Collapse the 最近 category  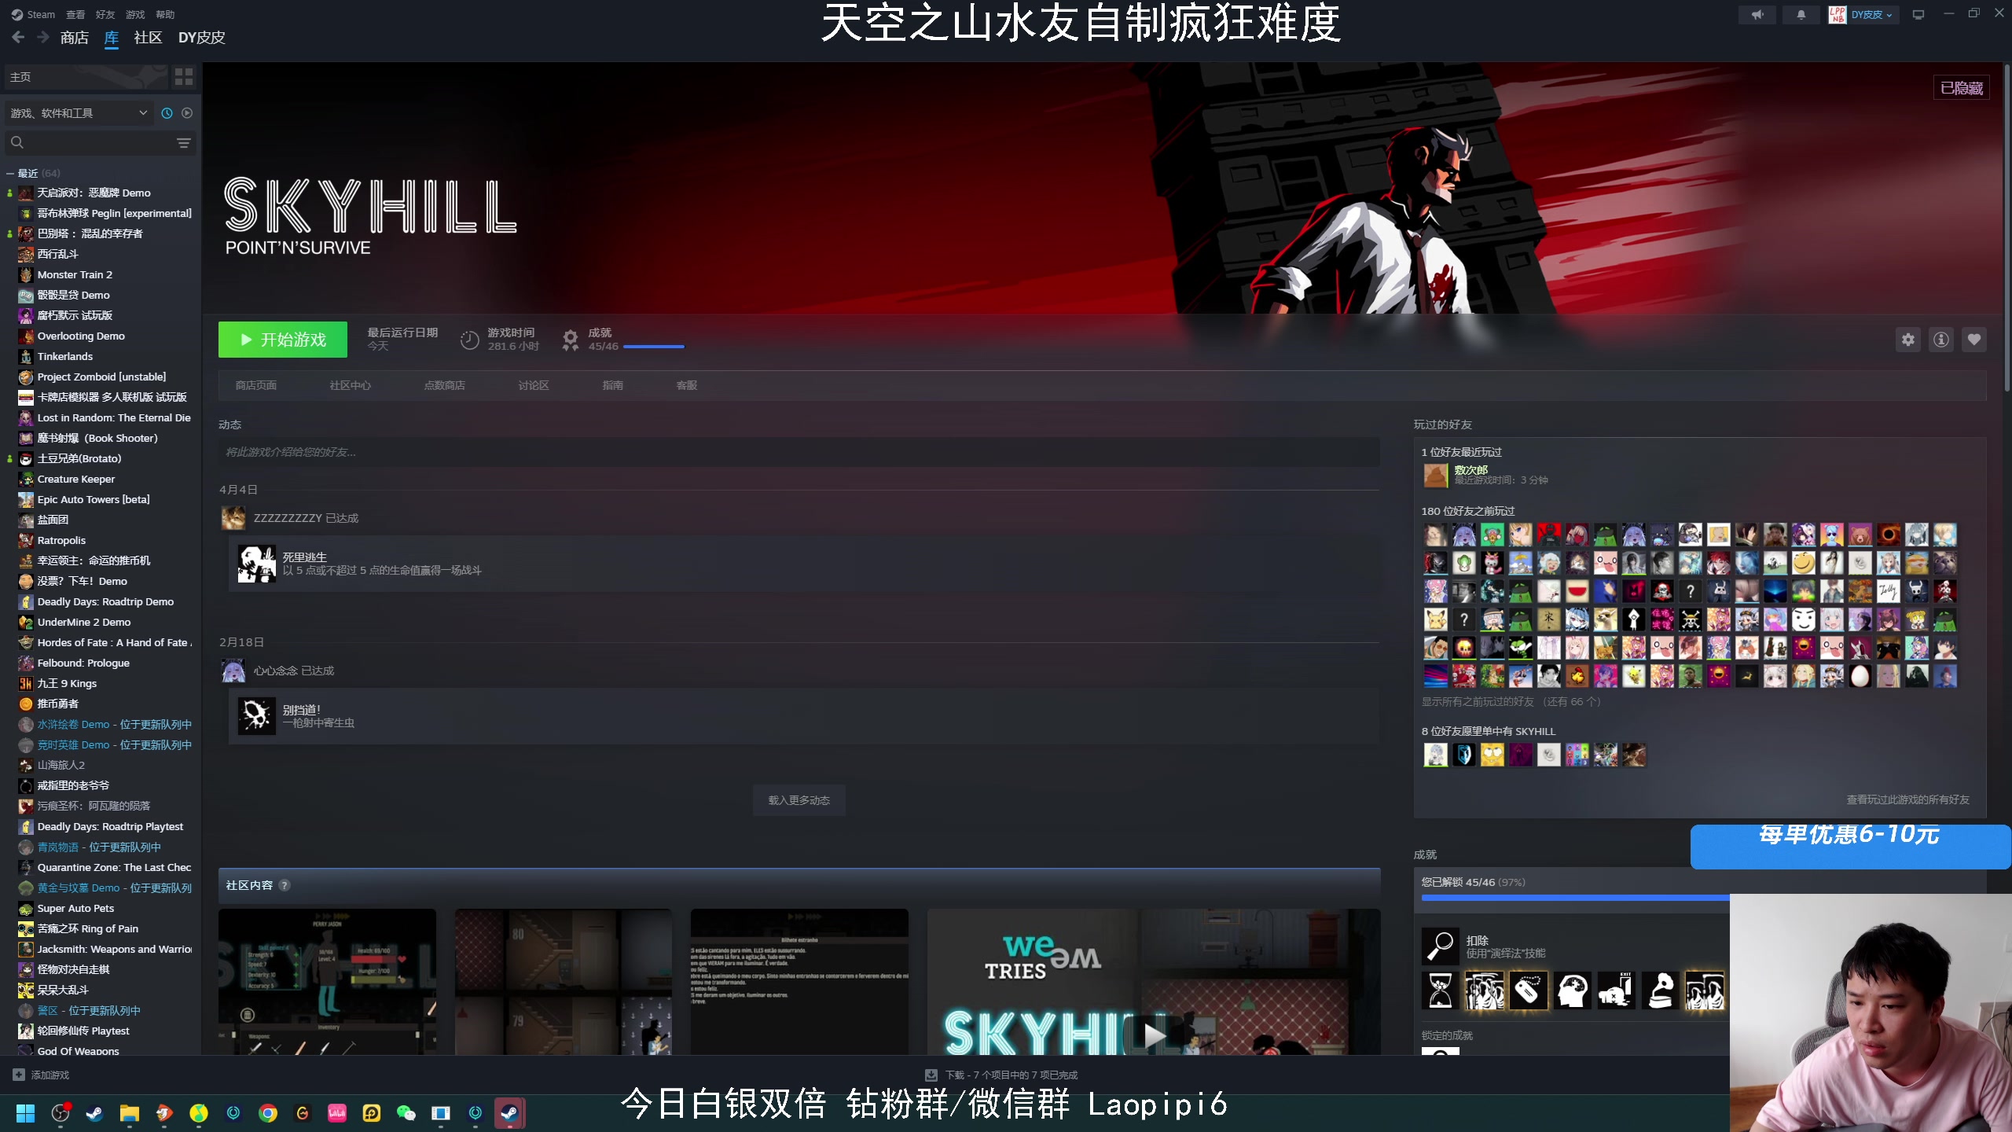tap(10, 173)
